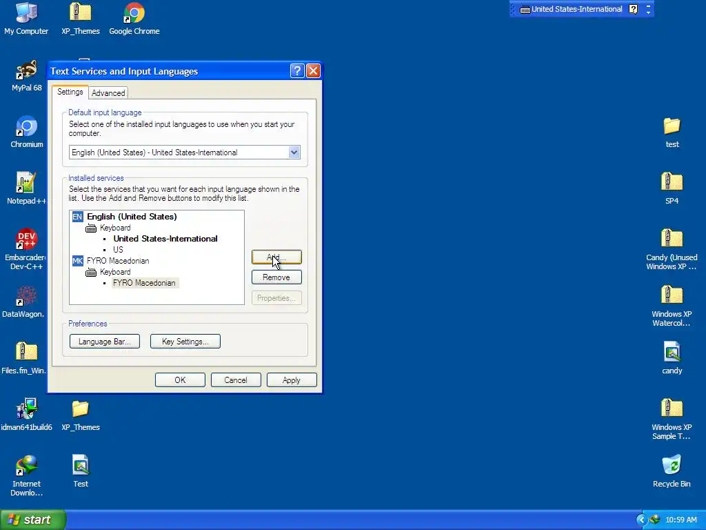Open Key Settings... dialog
Screen dimensions: 706x530
coord(185,341)
